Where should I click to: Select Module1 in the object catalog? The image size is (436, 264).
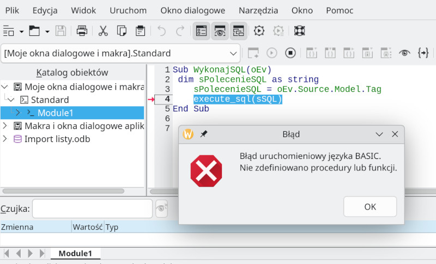coord(55,113)
